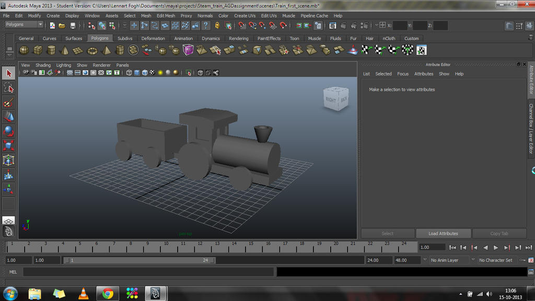Toggle auto keyframe button
Viewport: 535px width, 301px height.
pyautogui.click(x=522, y=260)
